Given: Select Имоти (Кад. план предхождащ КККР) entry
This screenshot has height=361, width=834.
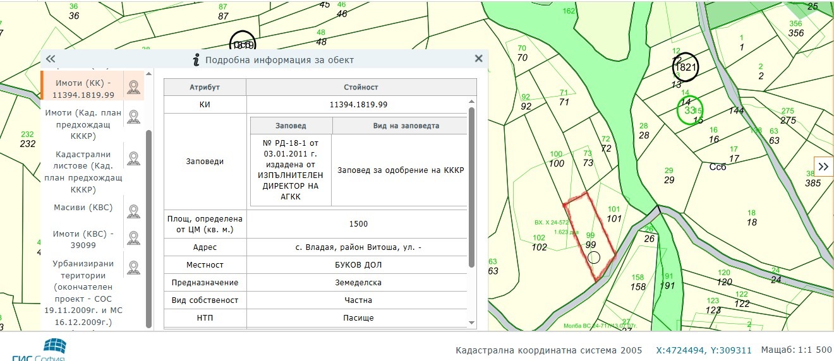Looking at the screenshot, I should [x=82, y=124].
